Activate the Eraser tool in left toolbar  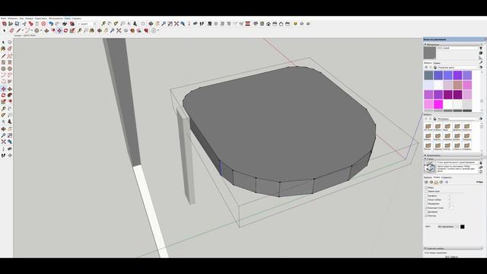pyautogui.click(x=10, y=49)
